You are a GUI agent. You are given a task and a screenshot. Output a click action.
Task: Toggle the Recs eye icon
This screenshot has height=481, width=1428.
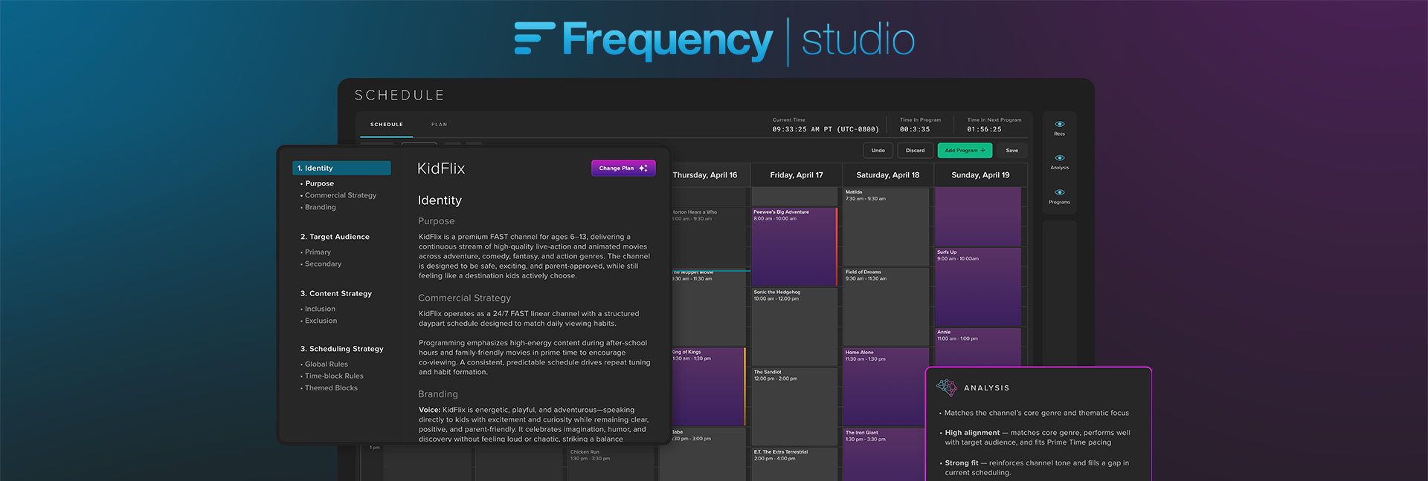click(1059, 124)
